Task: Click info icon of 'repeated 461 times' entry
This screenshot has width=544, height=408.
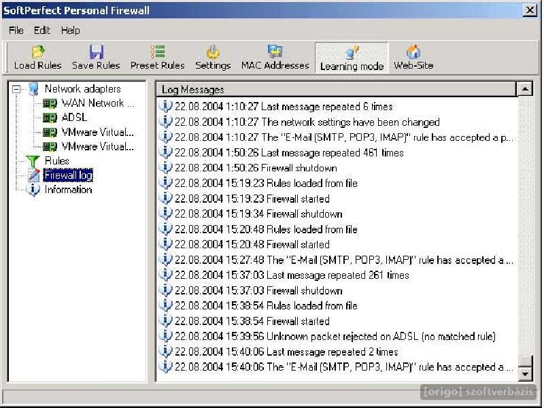Action: [165, 152]
